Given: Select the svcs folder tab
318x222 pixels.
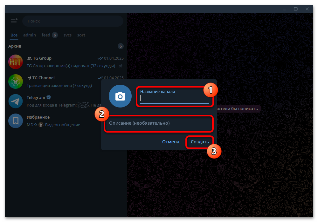Looking at the screenshot, I should coord(67,35).
